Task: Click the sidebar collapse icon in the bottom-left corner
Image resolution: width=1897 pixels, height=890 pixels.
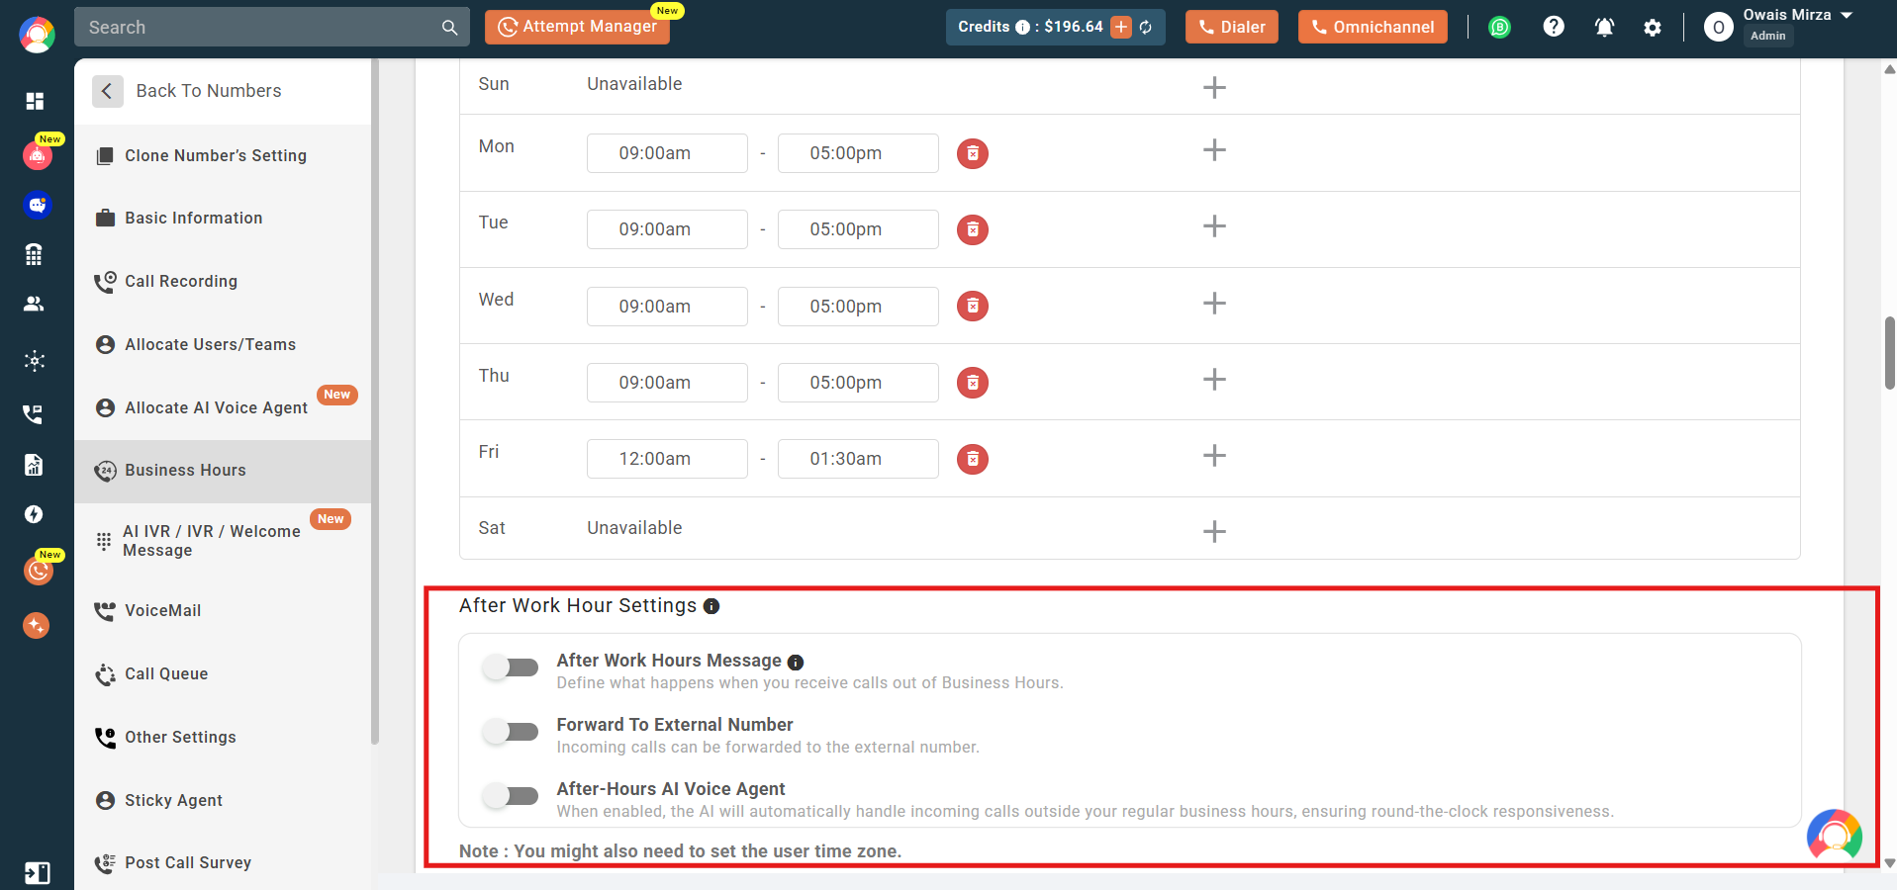Action: point(37,873)
